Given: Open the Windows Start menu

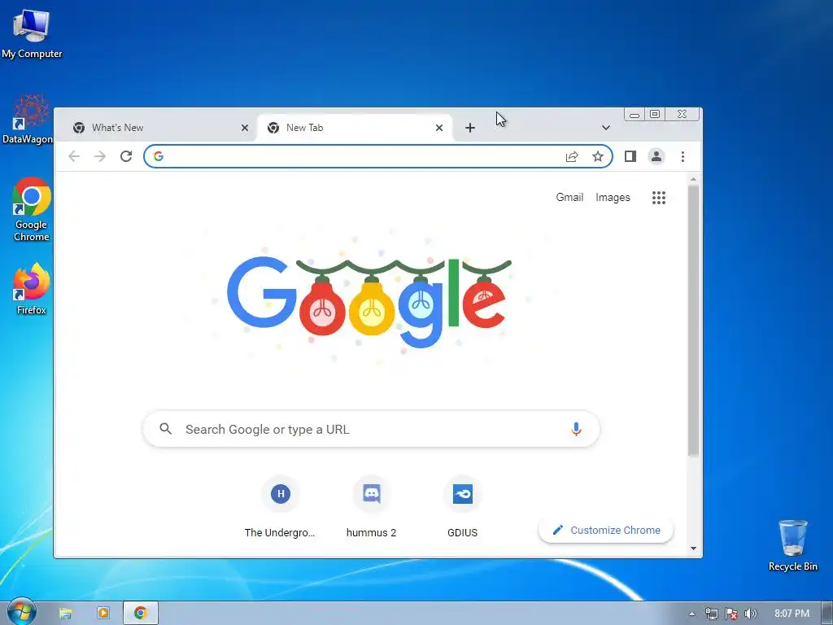Looking at the screenshot, I should click(x=21, y=613).
